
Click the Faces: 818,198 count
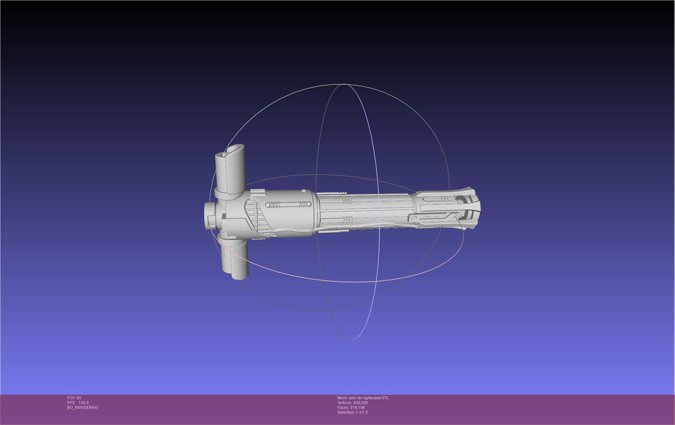(x=351, y=408)
